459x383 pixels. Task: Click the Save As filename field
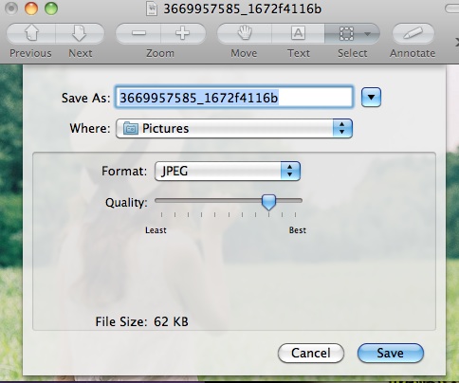coord(234,98)
